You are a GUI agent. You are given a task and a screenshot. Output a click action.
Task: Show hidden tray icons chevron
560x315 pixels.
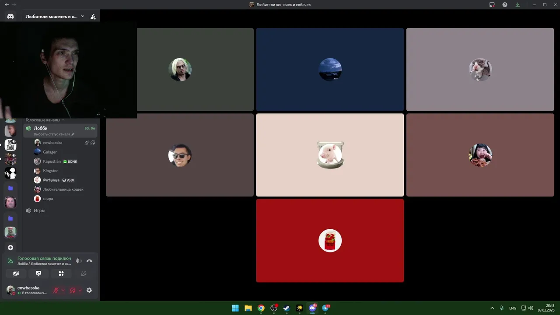click(492, 308)
